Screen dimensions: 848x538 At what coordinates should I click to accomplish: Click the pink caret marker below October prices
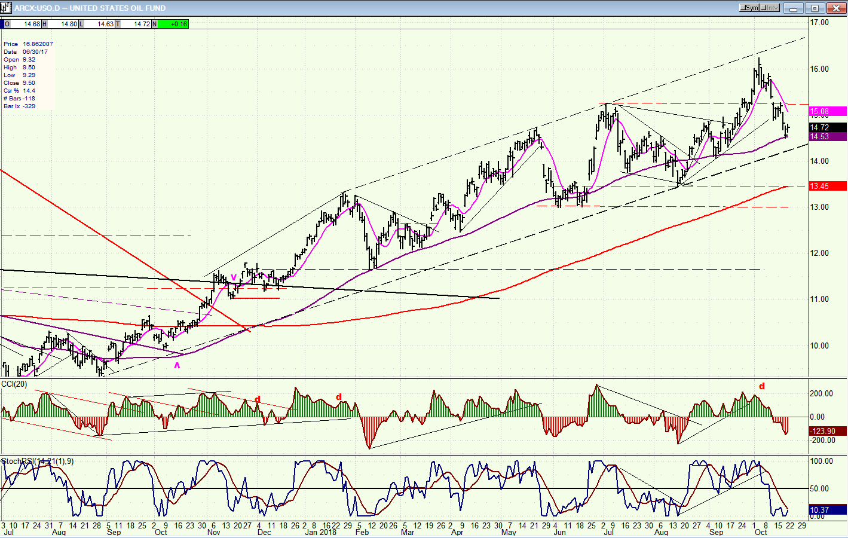pyautogui.click(x=177, y=365)
